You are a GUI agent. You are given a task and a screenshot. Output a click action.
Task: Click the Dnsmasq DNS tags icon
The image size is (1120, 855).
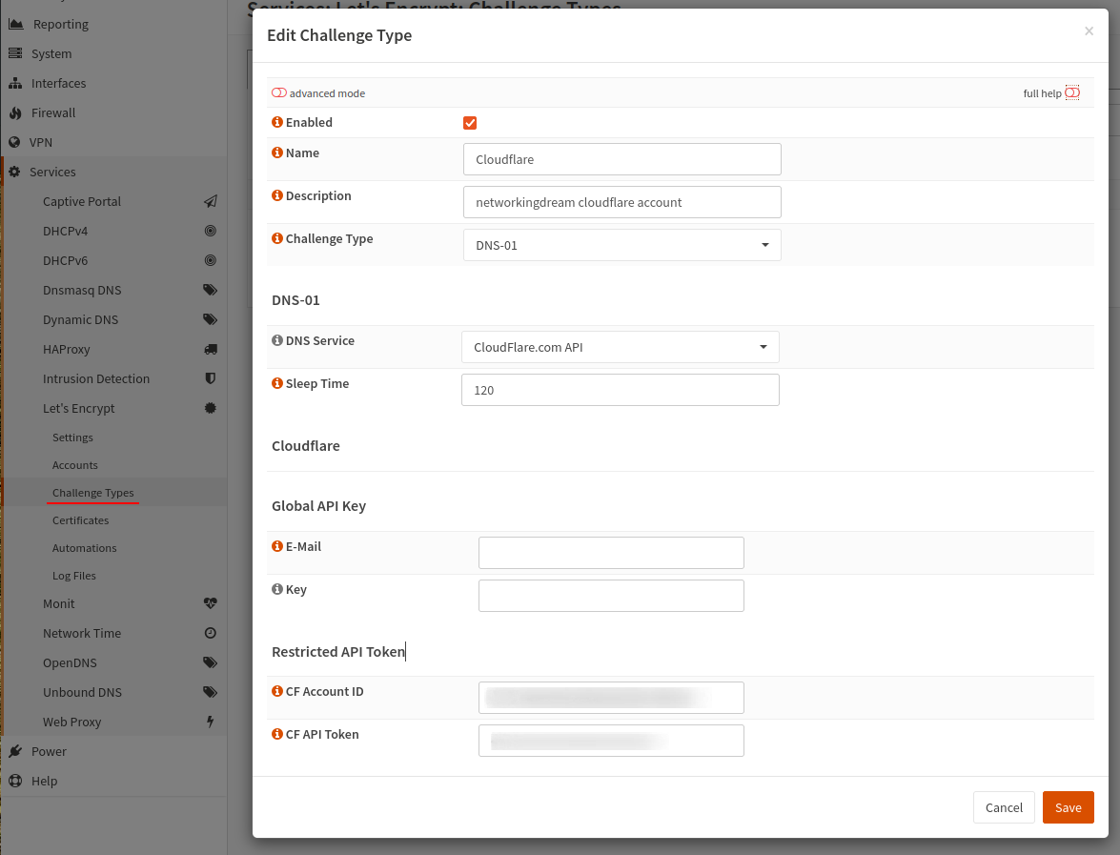pos(210,290)
